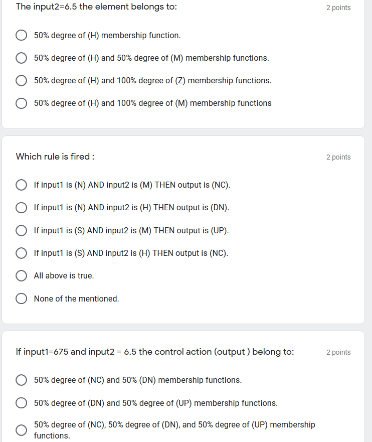
Task: Click '2 points' beside the control action question
Action: 338,352
